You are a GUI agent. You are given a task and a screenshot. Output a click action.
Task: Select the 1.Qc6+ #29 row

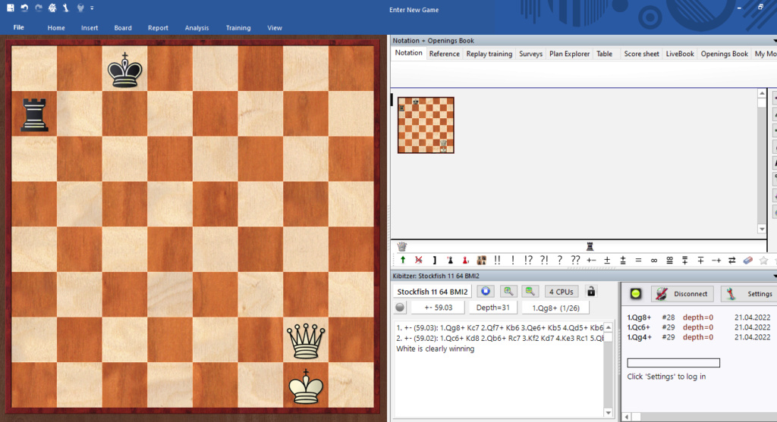click(699, 327)
